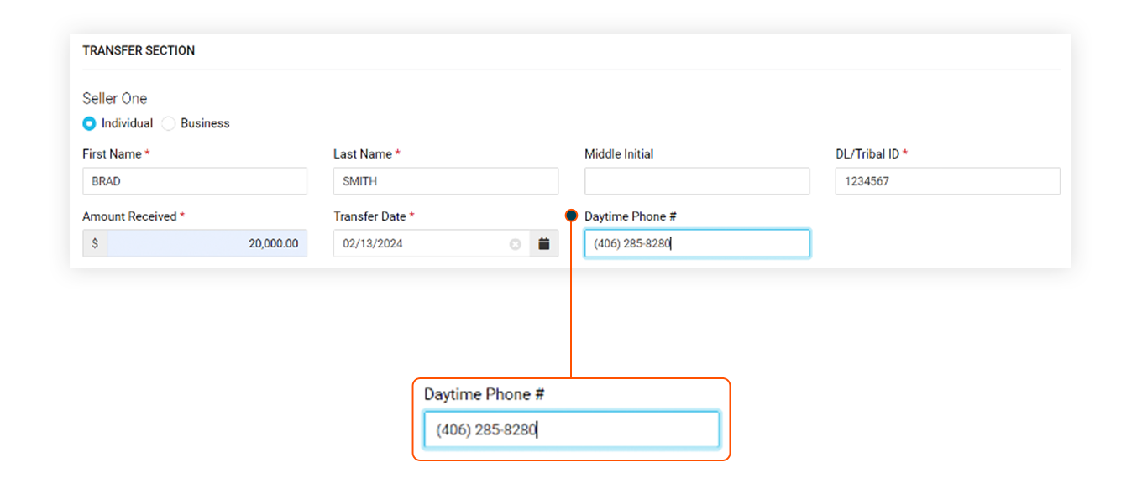Viewport: 1142px width, 494px height.
Task: Click the Daytime Phone field in the form
Action: tap(697, 244)
